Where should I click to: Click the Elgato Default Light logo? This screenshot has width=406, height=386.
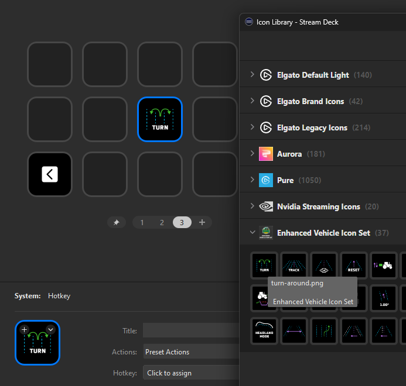(x=266, y=75)
